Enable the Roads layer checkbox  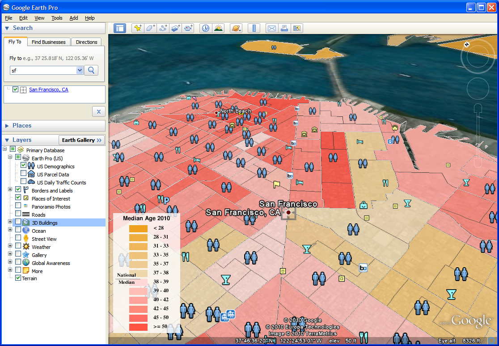(18, 213)
